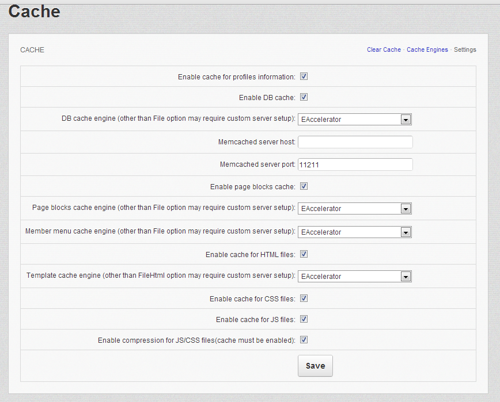Click into the Memcached server port field

pyautogui.click(x=355, y=164)
